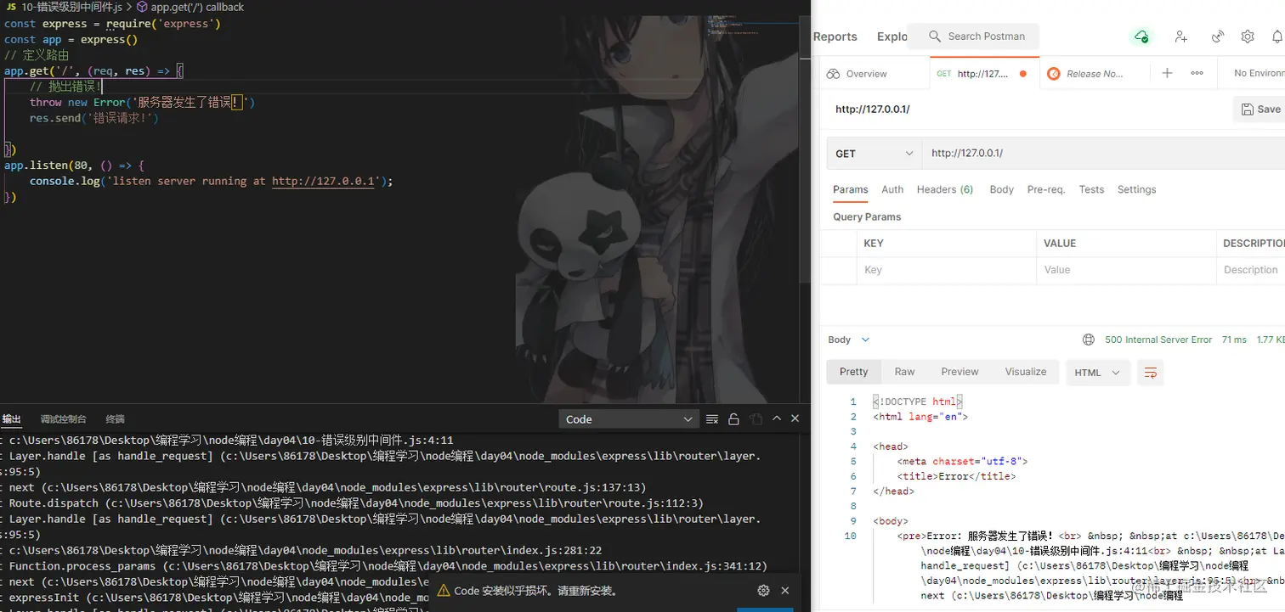Click the app.get('/') callback breadcrumb

197,7
